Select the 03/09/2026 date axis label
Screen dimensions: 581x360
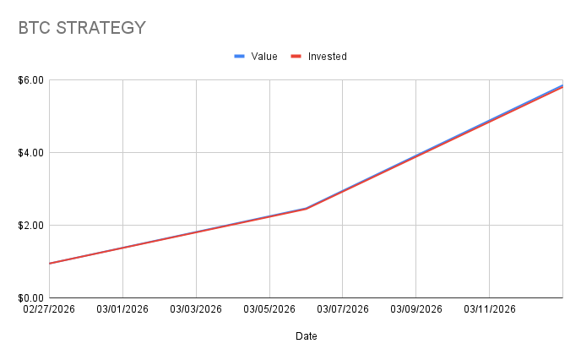[x=416, y=309]
